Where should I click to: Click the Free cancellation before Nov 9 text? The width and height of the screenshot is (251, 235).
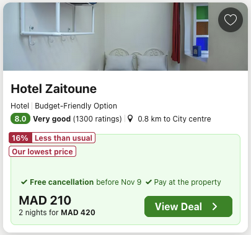pyautogui.click(x=86, y=182)
